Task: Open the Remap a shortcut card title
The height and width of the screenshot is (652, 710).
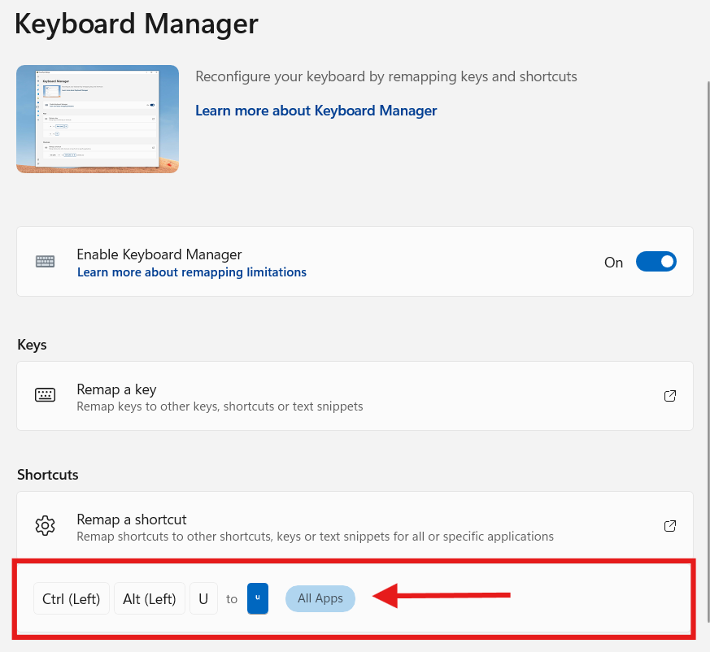Action: 132,519
